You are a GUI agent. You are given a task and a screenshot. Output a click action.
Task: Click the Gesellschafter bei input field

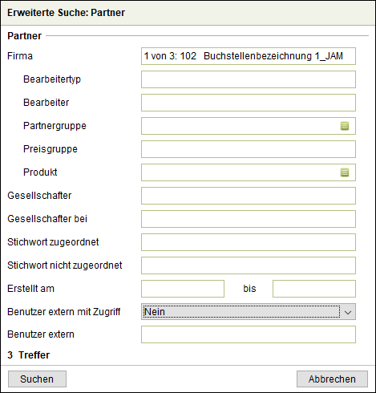point(249,219)
